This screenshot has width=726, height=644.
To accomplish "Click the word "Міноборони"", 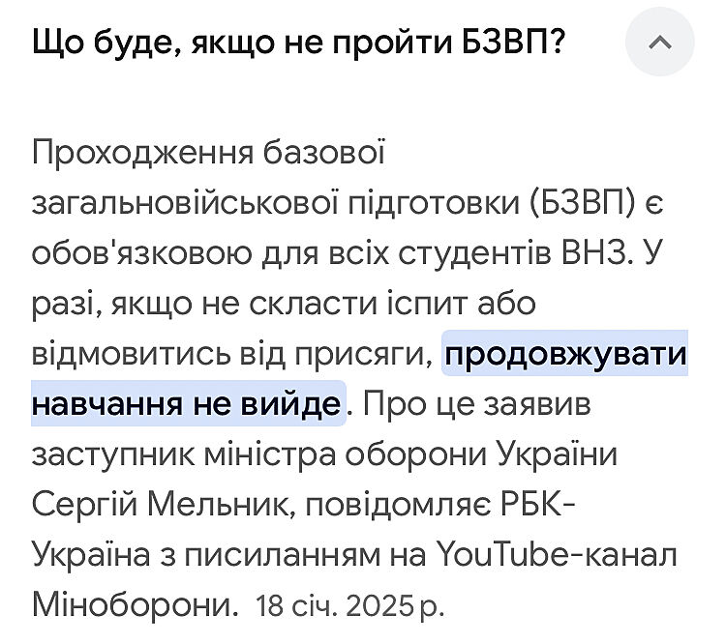I will click(136, 606).
